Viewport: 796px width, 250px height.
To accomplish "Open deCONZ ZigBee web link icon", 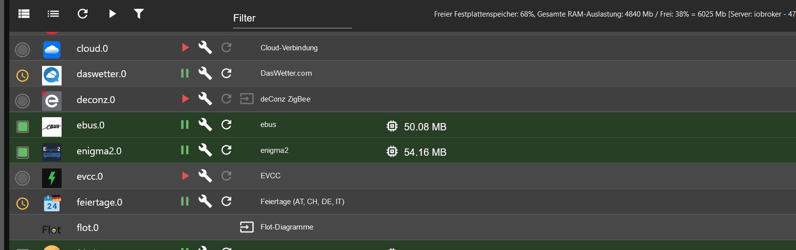I will pos(247,99).
